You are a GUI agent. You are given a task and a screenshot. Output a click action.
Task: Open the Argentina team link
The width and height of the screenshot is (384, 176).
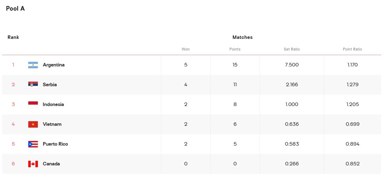[x=54, y=65]
